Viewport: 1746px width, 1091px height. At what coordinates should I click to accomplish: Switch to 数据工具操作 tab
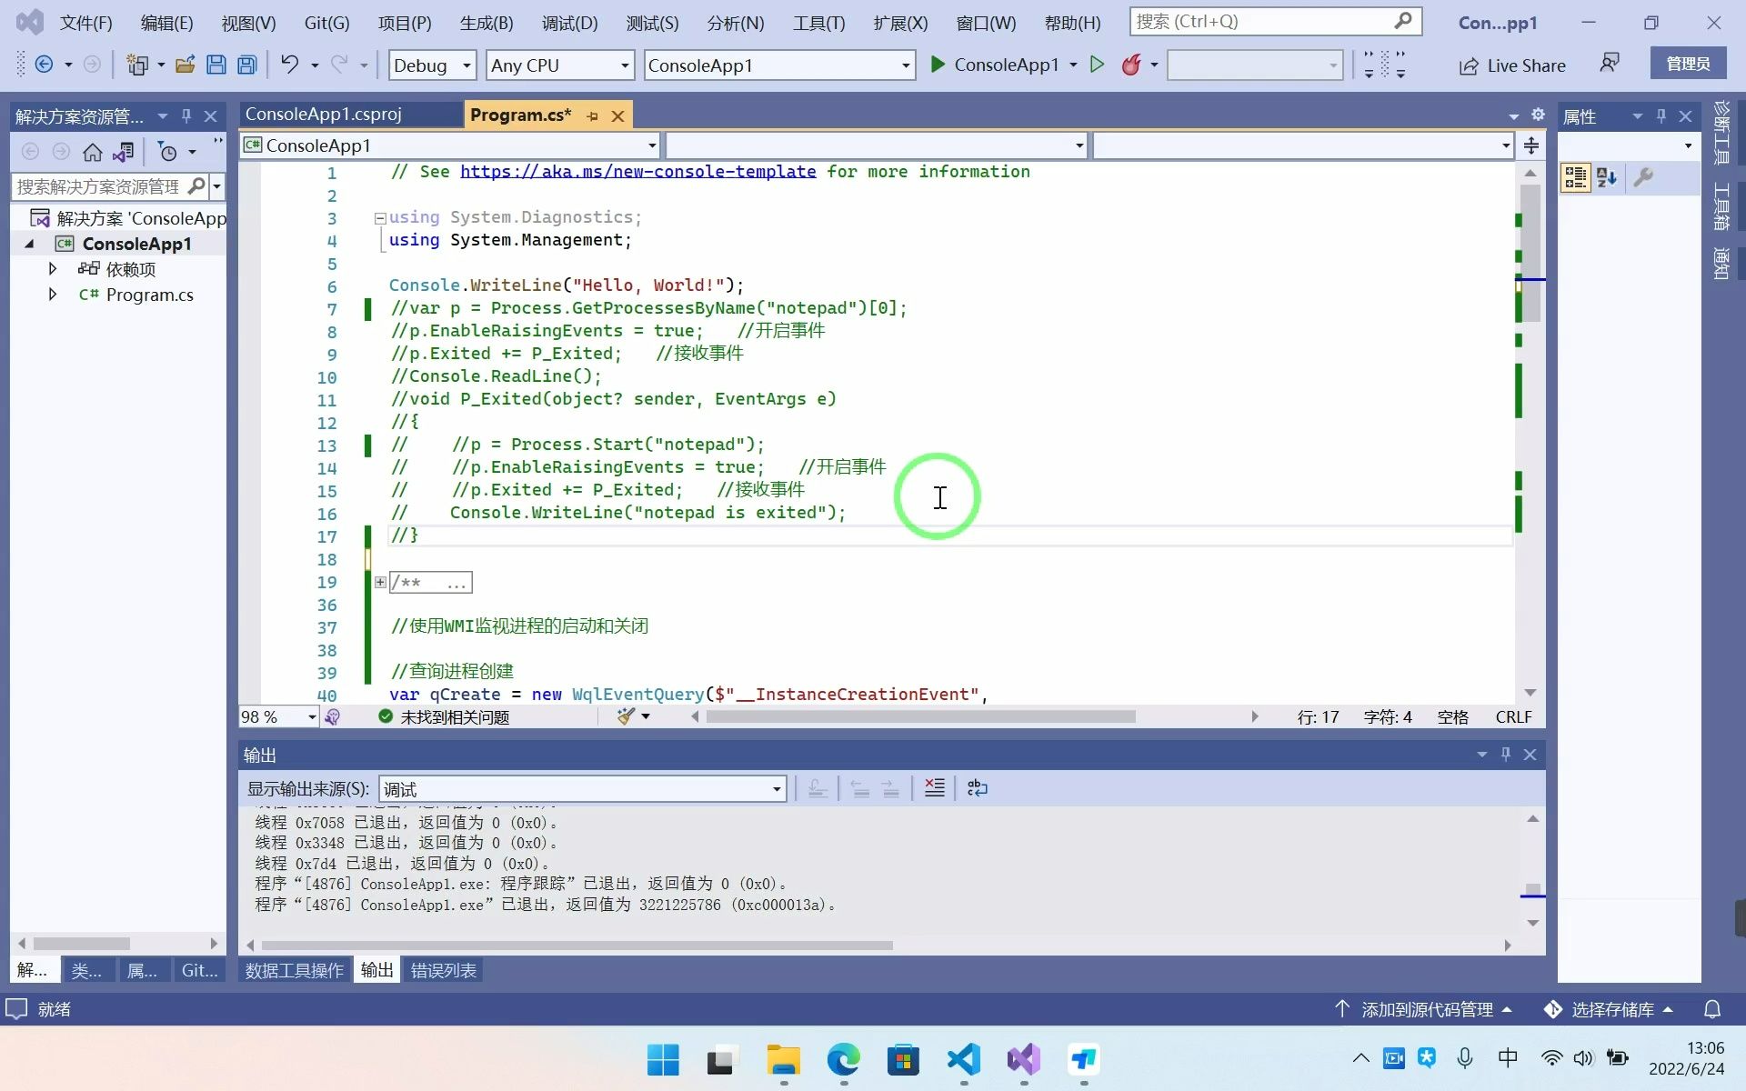click(294, 971)
